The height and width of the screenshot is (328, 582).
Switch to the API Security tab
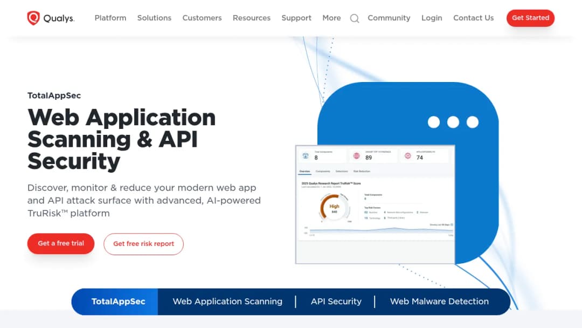tap(336, 302)
